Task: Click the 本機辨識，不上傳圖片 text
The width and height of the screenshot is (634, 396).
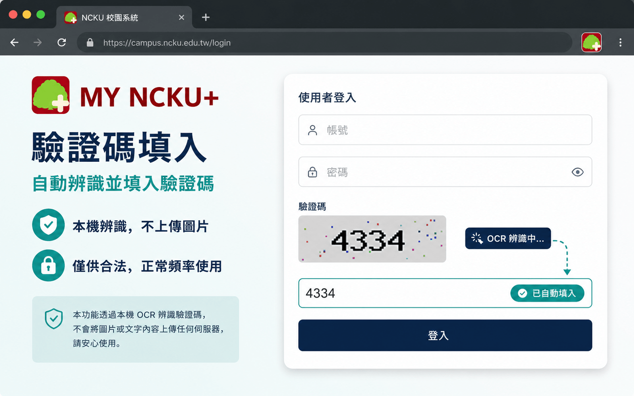Action: point(141,226)
